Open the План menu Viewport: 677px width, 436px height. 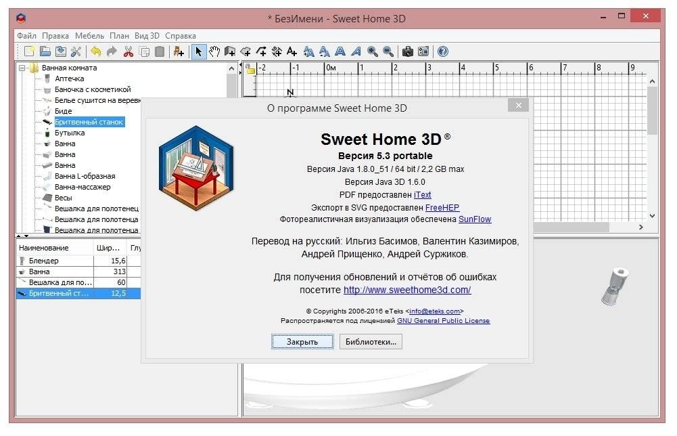click(x=119, y=36)
